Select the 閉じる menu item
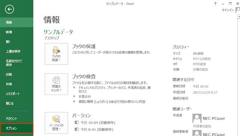 point(16,103)
